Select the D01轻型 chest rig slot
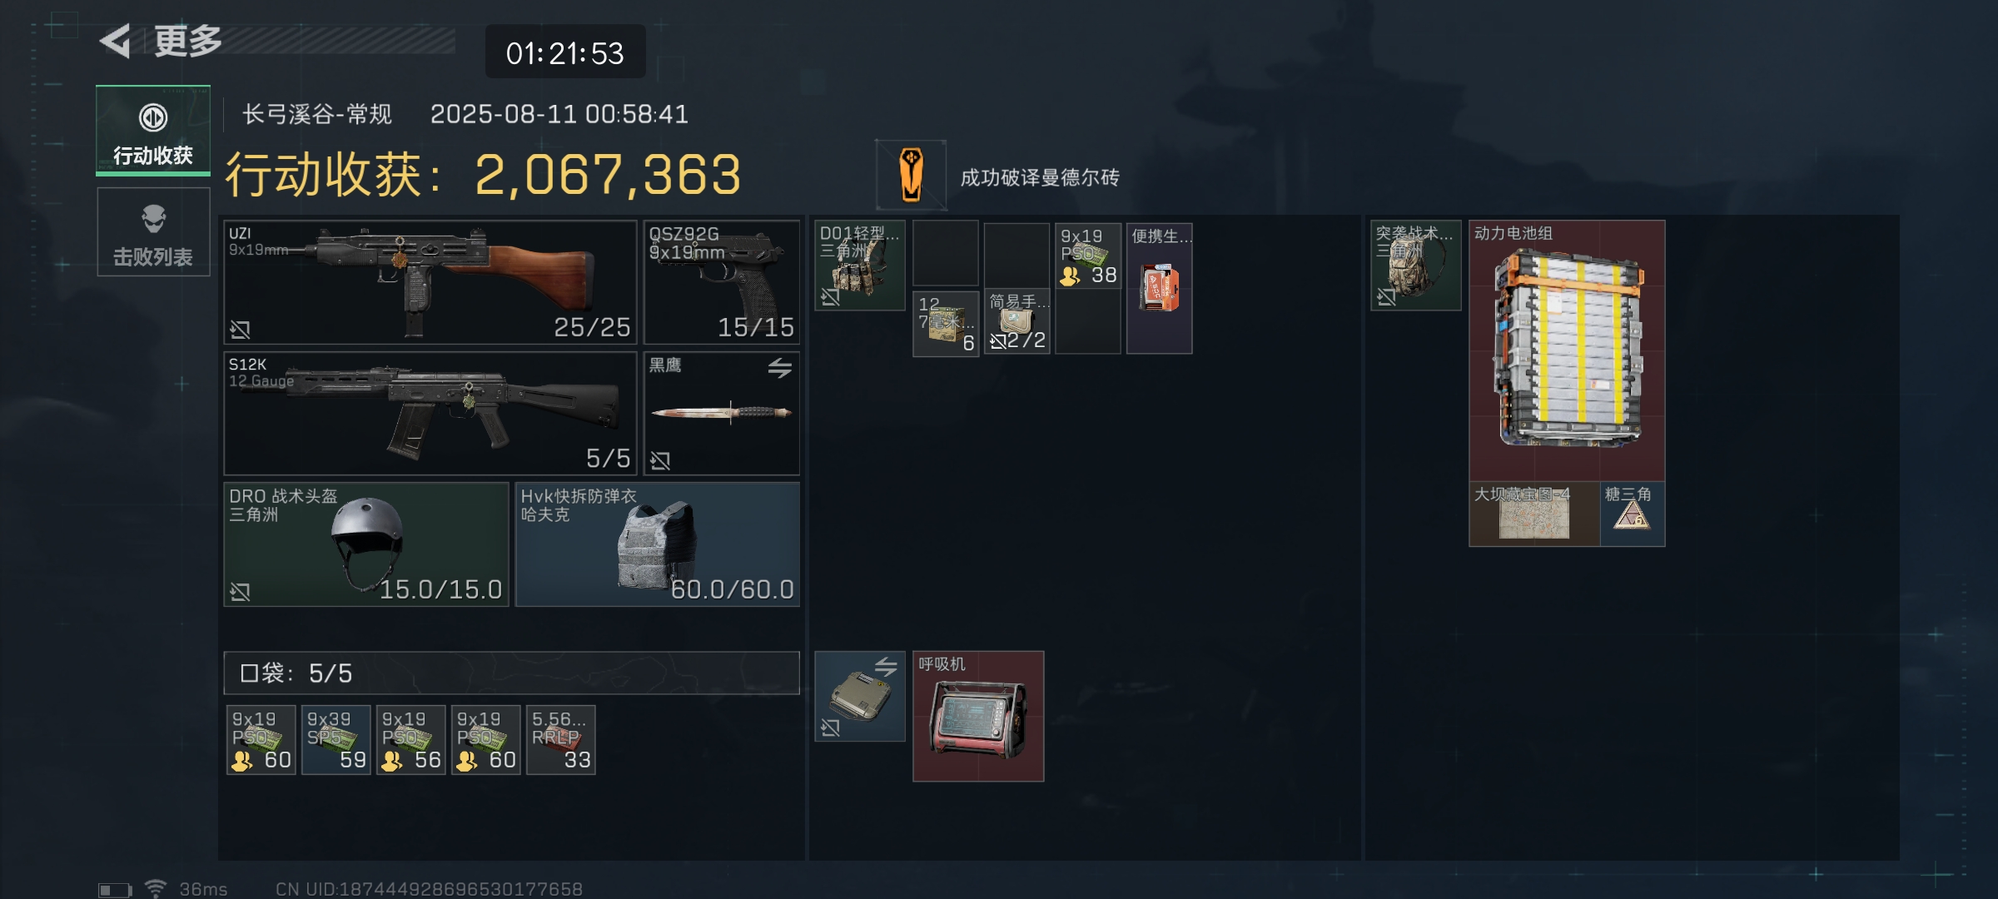The image size is (1998, 899). click(x=860, y=266)
